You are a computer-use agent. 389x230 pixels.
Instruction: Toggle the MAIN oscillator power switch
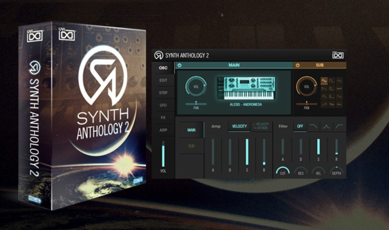pos(180,65)
